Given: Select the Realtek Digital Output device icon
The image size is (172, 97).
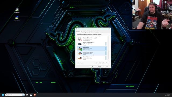Looking at the screenshot, I should click(80, 44).
